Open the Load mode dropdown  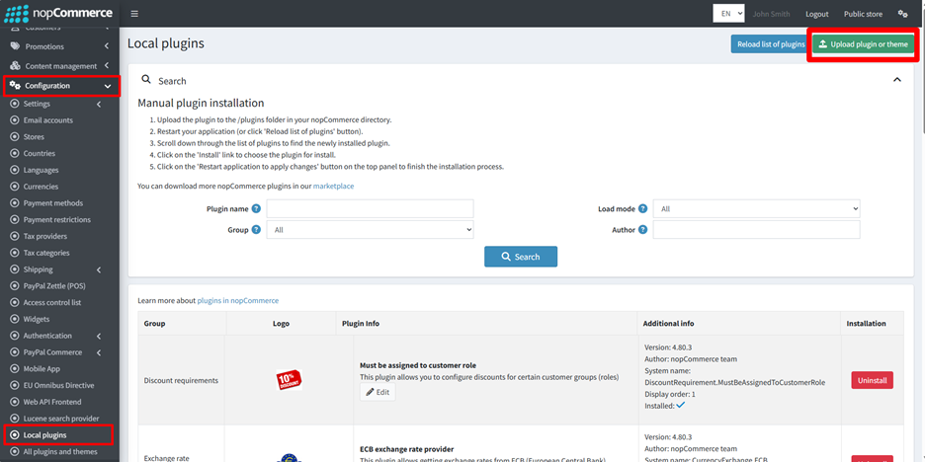756,208
